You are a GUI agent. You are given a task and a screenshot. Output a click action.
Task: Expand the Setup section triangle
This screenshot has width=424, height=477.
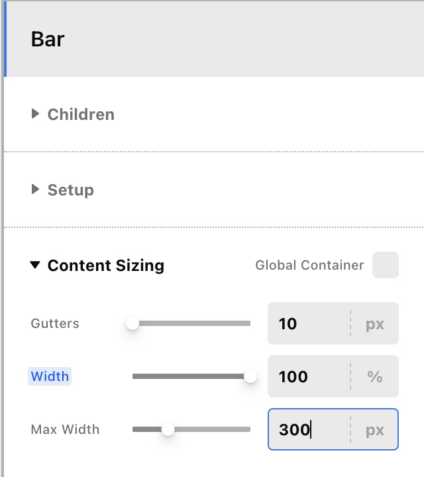point(35,189)
